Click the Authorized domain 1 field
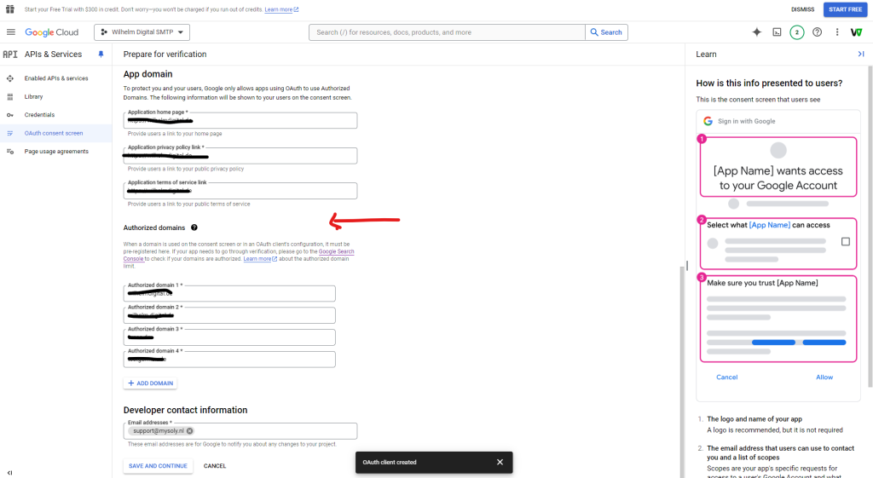 coord(229,293)
